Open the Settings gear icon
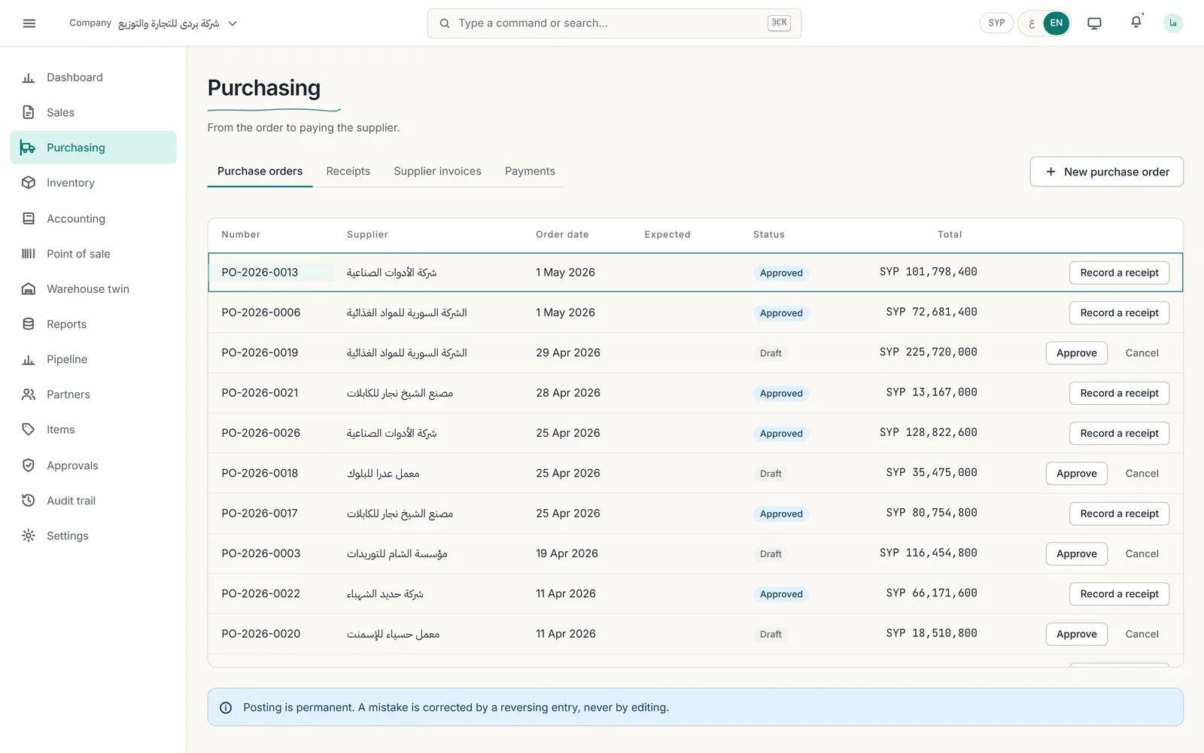 [x=29, y=535]
